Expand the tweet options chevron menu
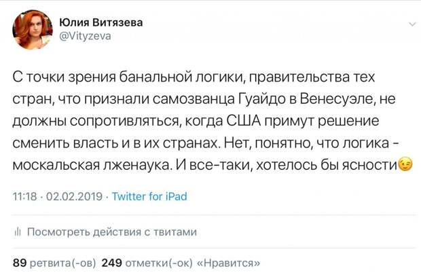Screen dimensions: 421x275 pyautogui.click(x=412, y=24)
